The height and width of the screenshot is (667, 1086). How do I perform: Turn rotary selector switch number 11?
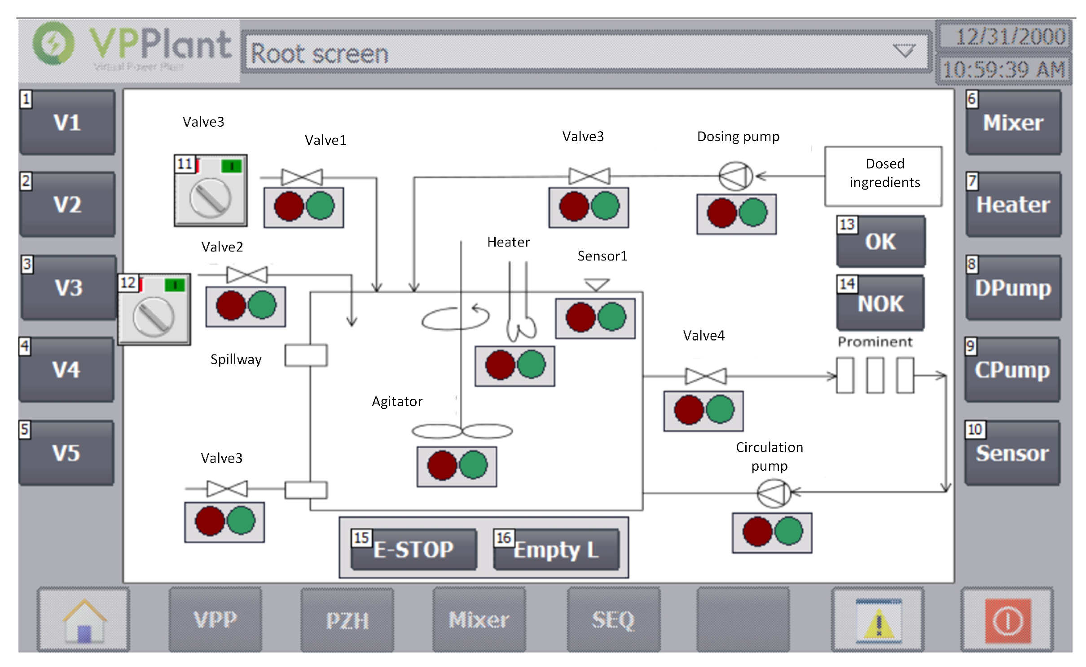(x=211, y=198)
